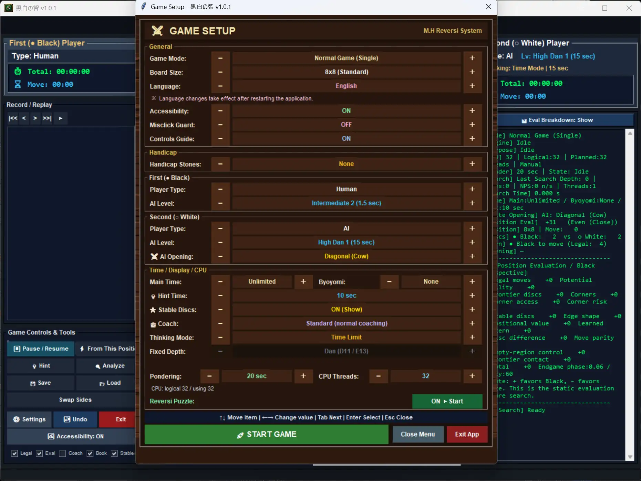Jump to last move in replay
This screenshot has width=641, height=481.
point(47,118)
